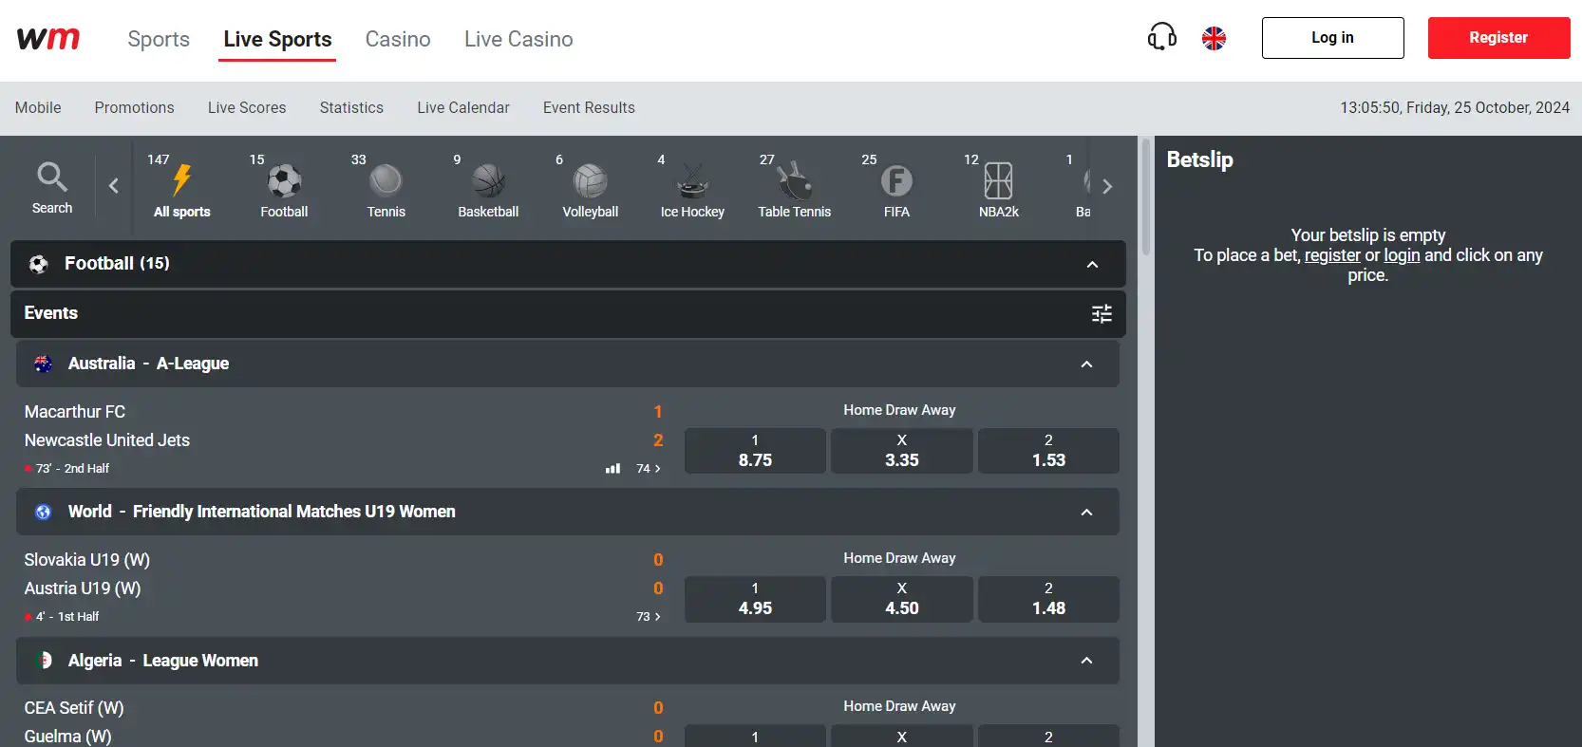The width and height of the screenshot is (1582, 747).
Task: Collapse World Friendly U19 Women section
Action: click(x=1086, y=513)
